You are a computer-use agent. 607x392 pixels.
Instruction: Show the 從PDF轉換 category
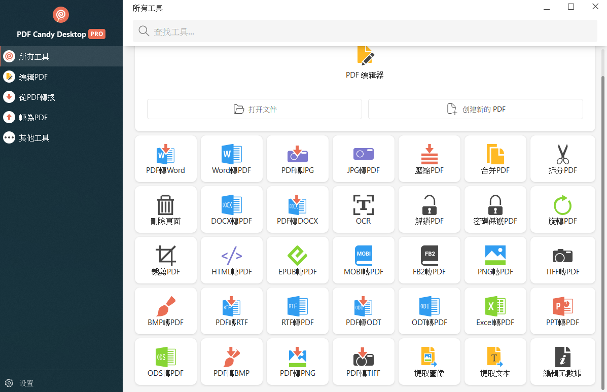(61, 97)
